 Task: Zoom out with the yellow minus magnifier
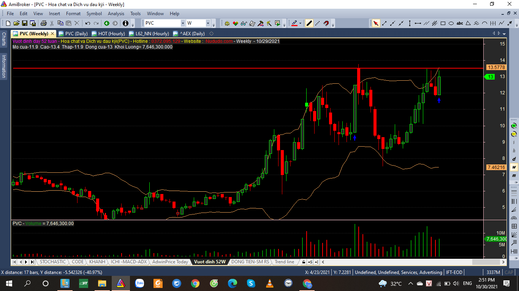point(514,134)
